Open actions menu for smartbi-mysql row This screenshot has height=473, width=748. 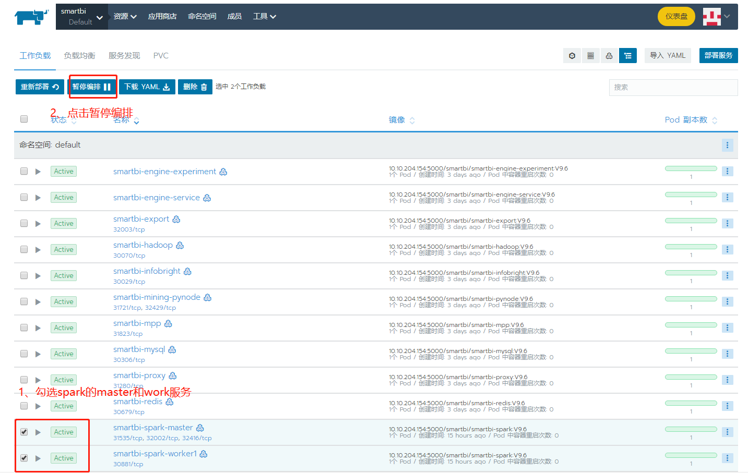tap(727, 354)
